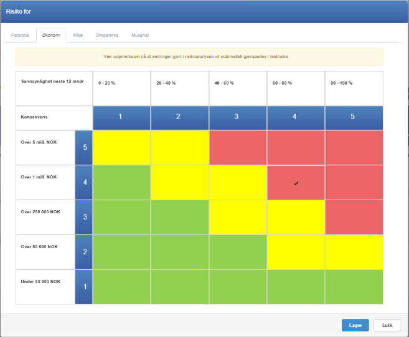Click the '60 - 80 %' probability label

282,83
